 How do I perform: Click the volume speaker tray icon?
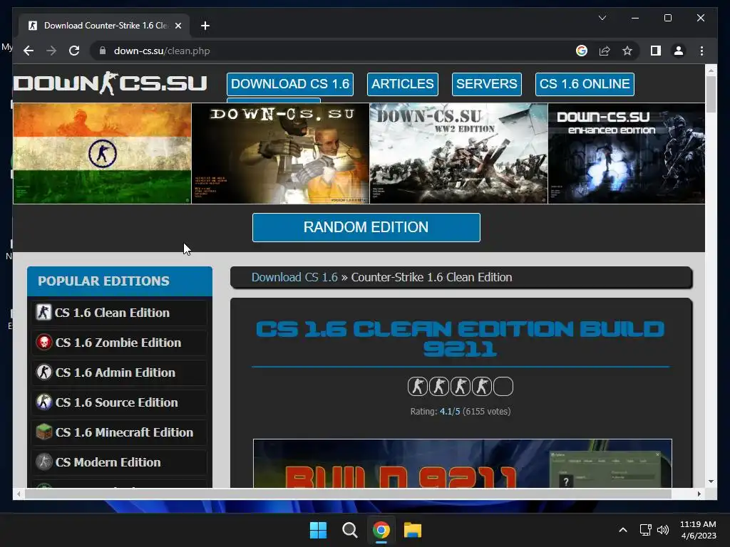pyautogui.click(x=663, y=530)
